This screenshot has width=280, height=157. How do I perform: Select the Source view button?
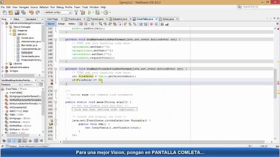51,24
